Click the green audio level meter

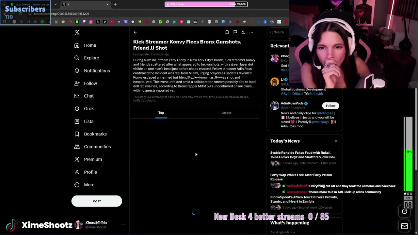408,154
